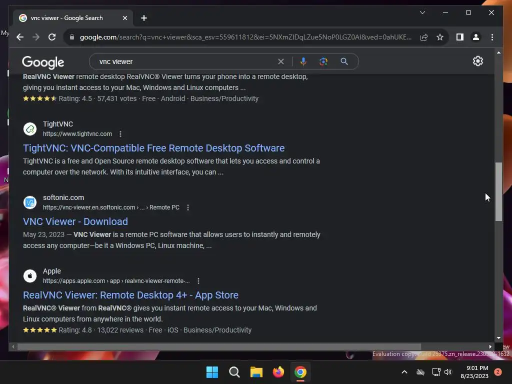Click the scroll down arrow

click(x=498, y=338)
